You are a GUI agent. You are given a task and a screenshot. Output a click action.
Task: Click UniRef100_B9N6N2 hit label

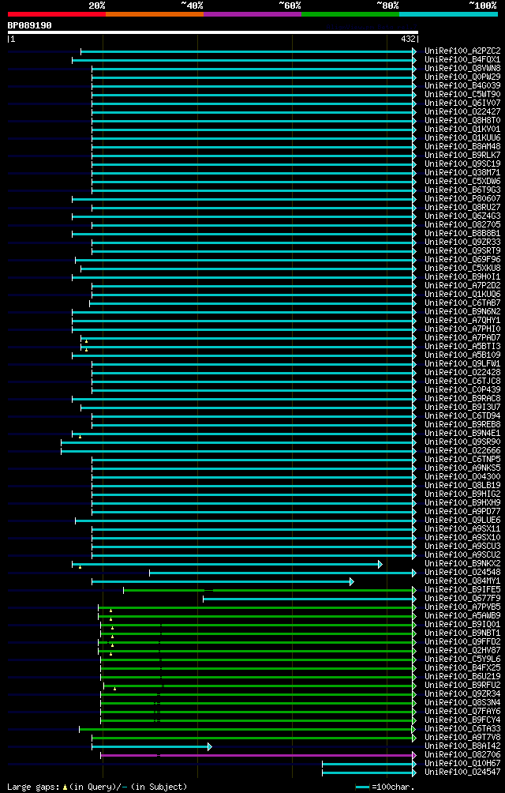462,312
